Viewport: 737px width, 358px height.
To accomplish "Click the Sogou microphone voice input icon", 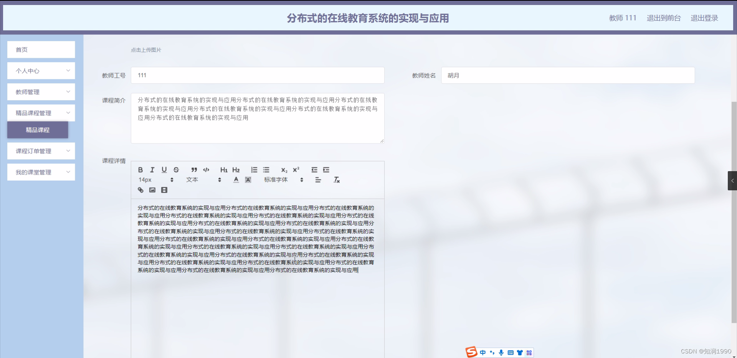I will tap(501, 352).
